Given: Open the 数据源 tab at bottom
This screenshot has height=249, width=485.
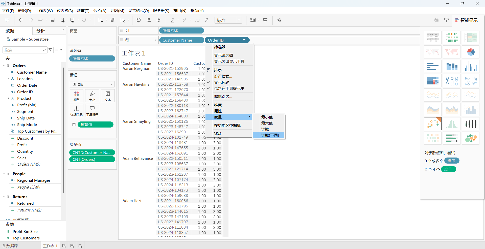Looking at the screenshot, I should tap(10, 246).
